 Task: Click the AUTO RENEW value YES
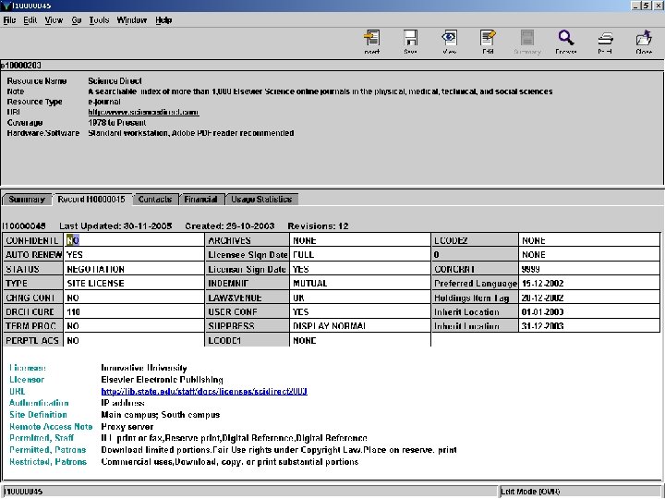pos(134,255)
